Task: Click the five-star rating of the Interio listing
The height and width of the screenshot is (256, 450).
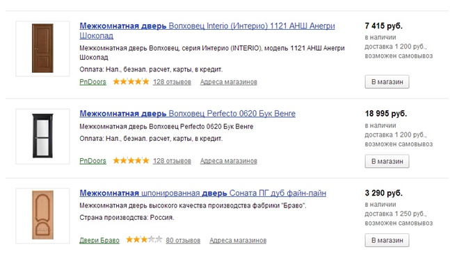Action: tap(131, 82)
